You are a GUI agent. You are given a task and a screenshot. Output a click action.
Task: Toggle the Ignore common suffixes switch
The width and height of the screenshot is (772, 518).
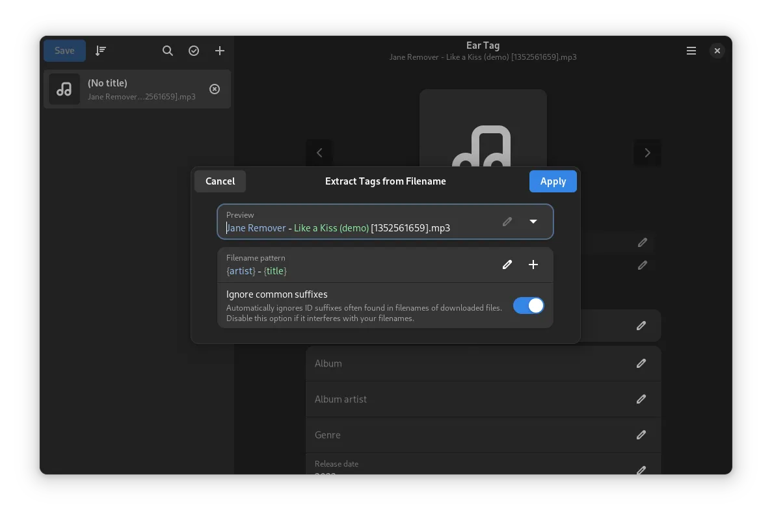coord(528,305)
